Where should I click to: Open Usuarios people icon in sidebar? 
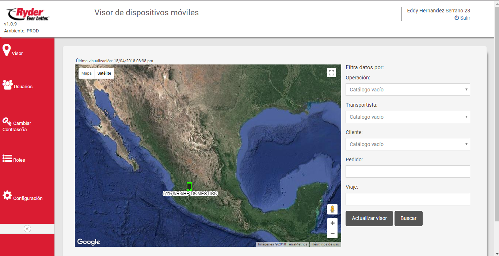point(7,84)
